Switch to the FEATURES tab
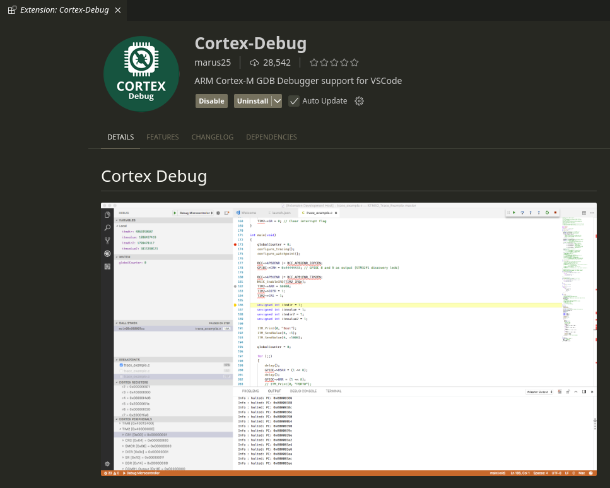The width and height of the screenshot is (610, 488). point(163,137)
